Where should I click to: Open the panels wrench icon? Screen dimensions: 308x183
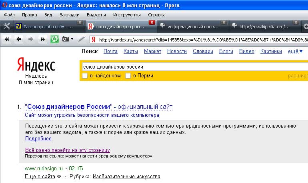(7, 26)
